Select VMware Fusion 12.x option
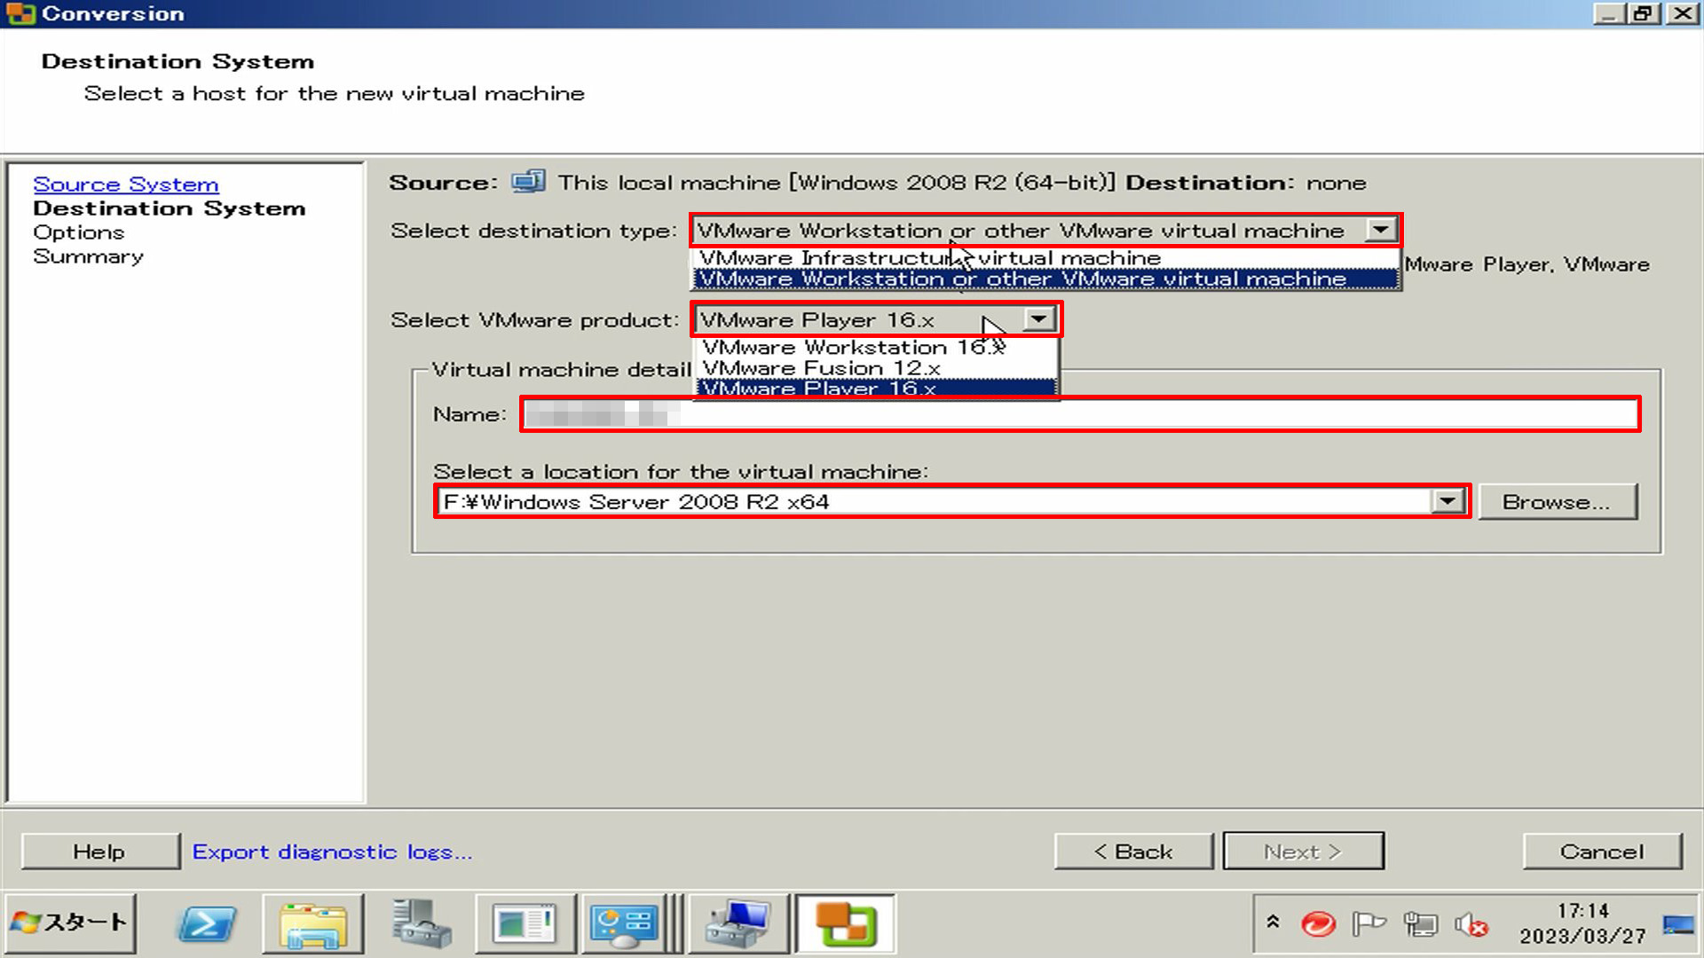The height and width of the screenshot is (958, 1704). coord(876,367)
